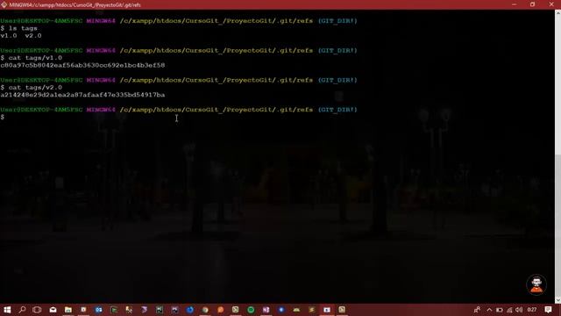Image resolution: width=561 pixels, height=316 pixels.
Task: Minimize the MINGW64 terminal window
Action: (x=515, y=4)
